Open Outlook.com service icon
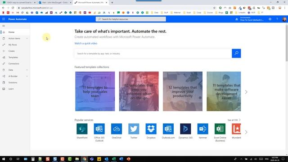Image resolution: width=288 pixels, height=162 pixels. pos(168,129)
